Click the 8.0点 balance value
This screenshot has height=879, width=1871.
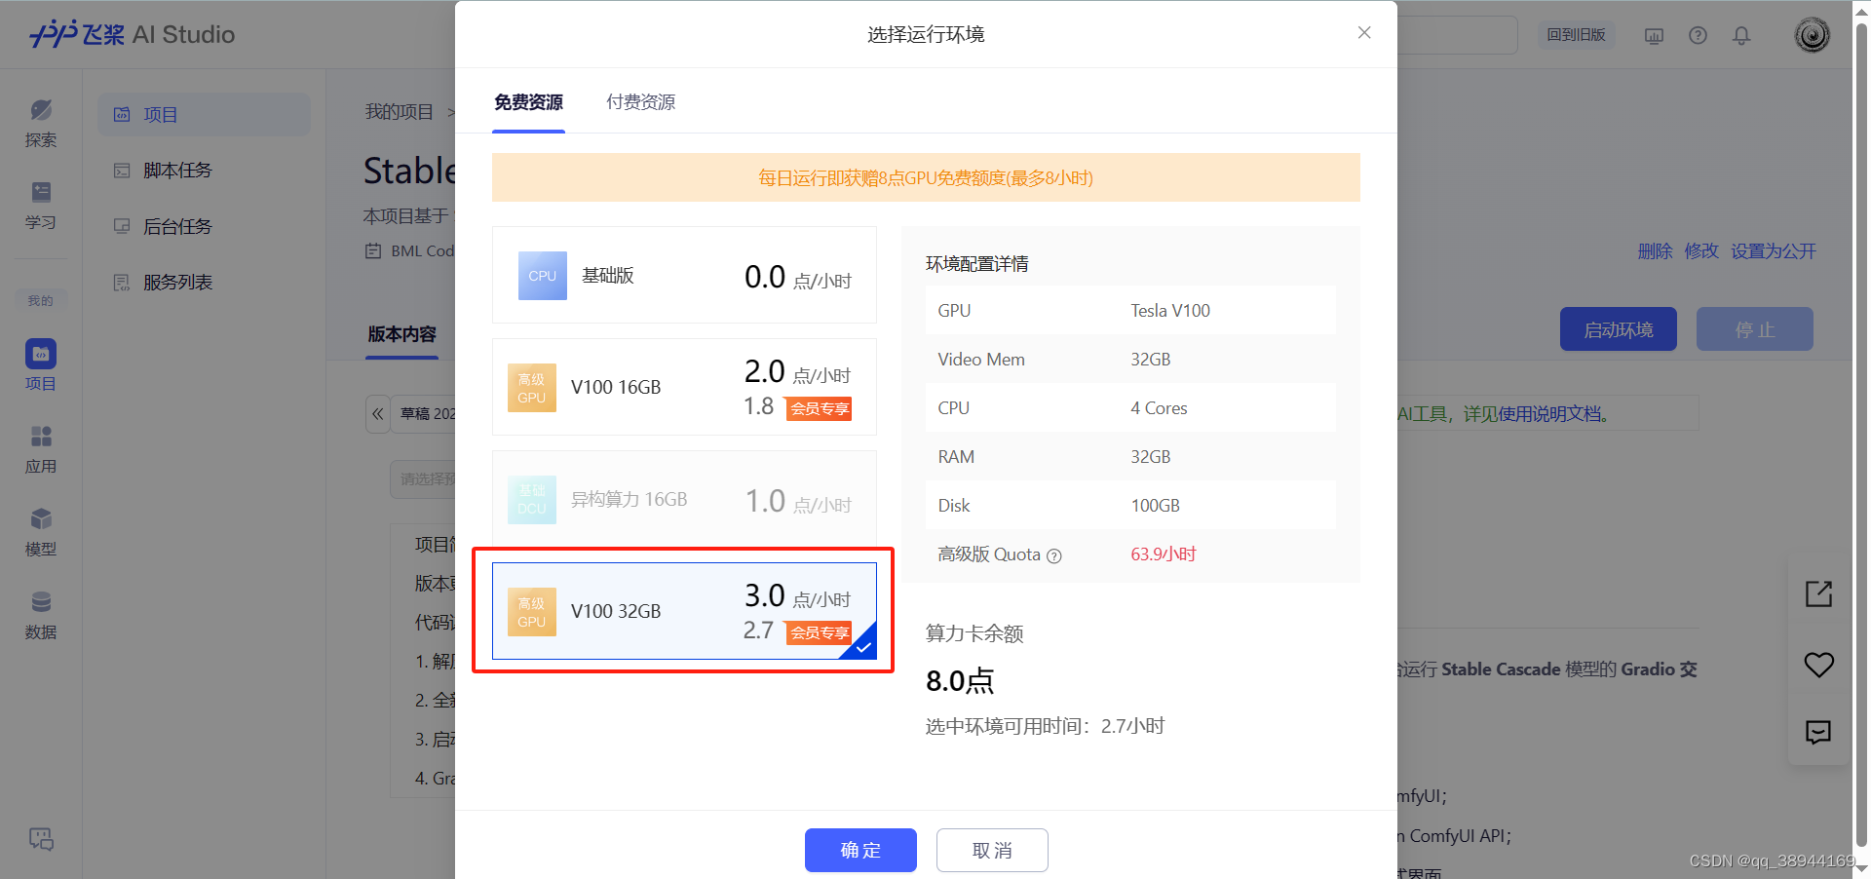(960, 681)
